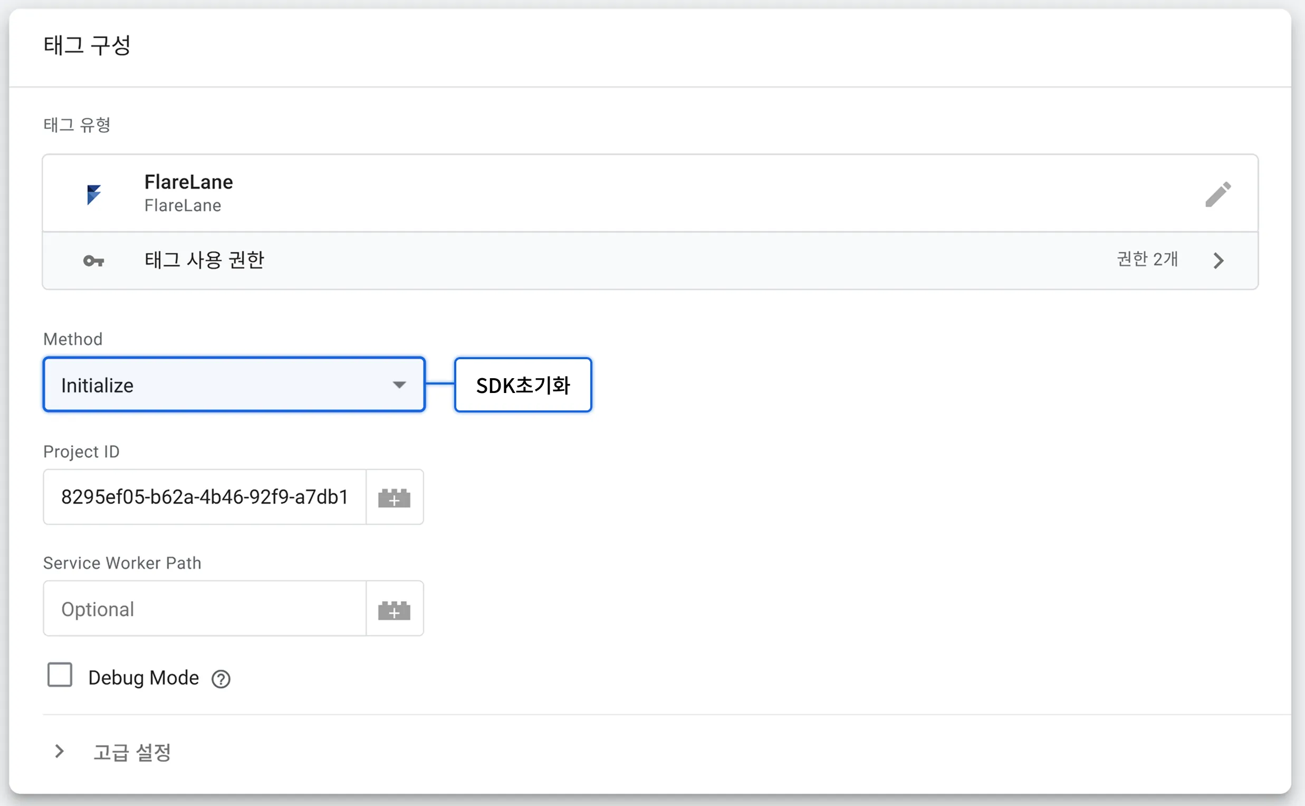Open variable picker for Service Worker Path
Image resolution: width=1305 pixels, height=806 pixels.
point(395,608)
